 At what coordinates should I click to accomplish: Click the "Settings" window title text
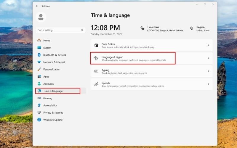(46, 6)
